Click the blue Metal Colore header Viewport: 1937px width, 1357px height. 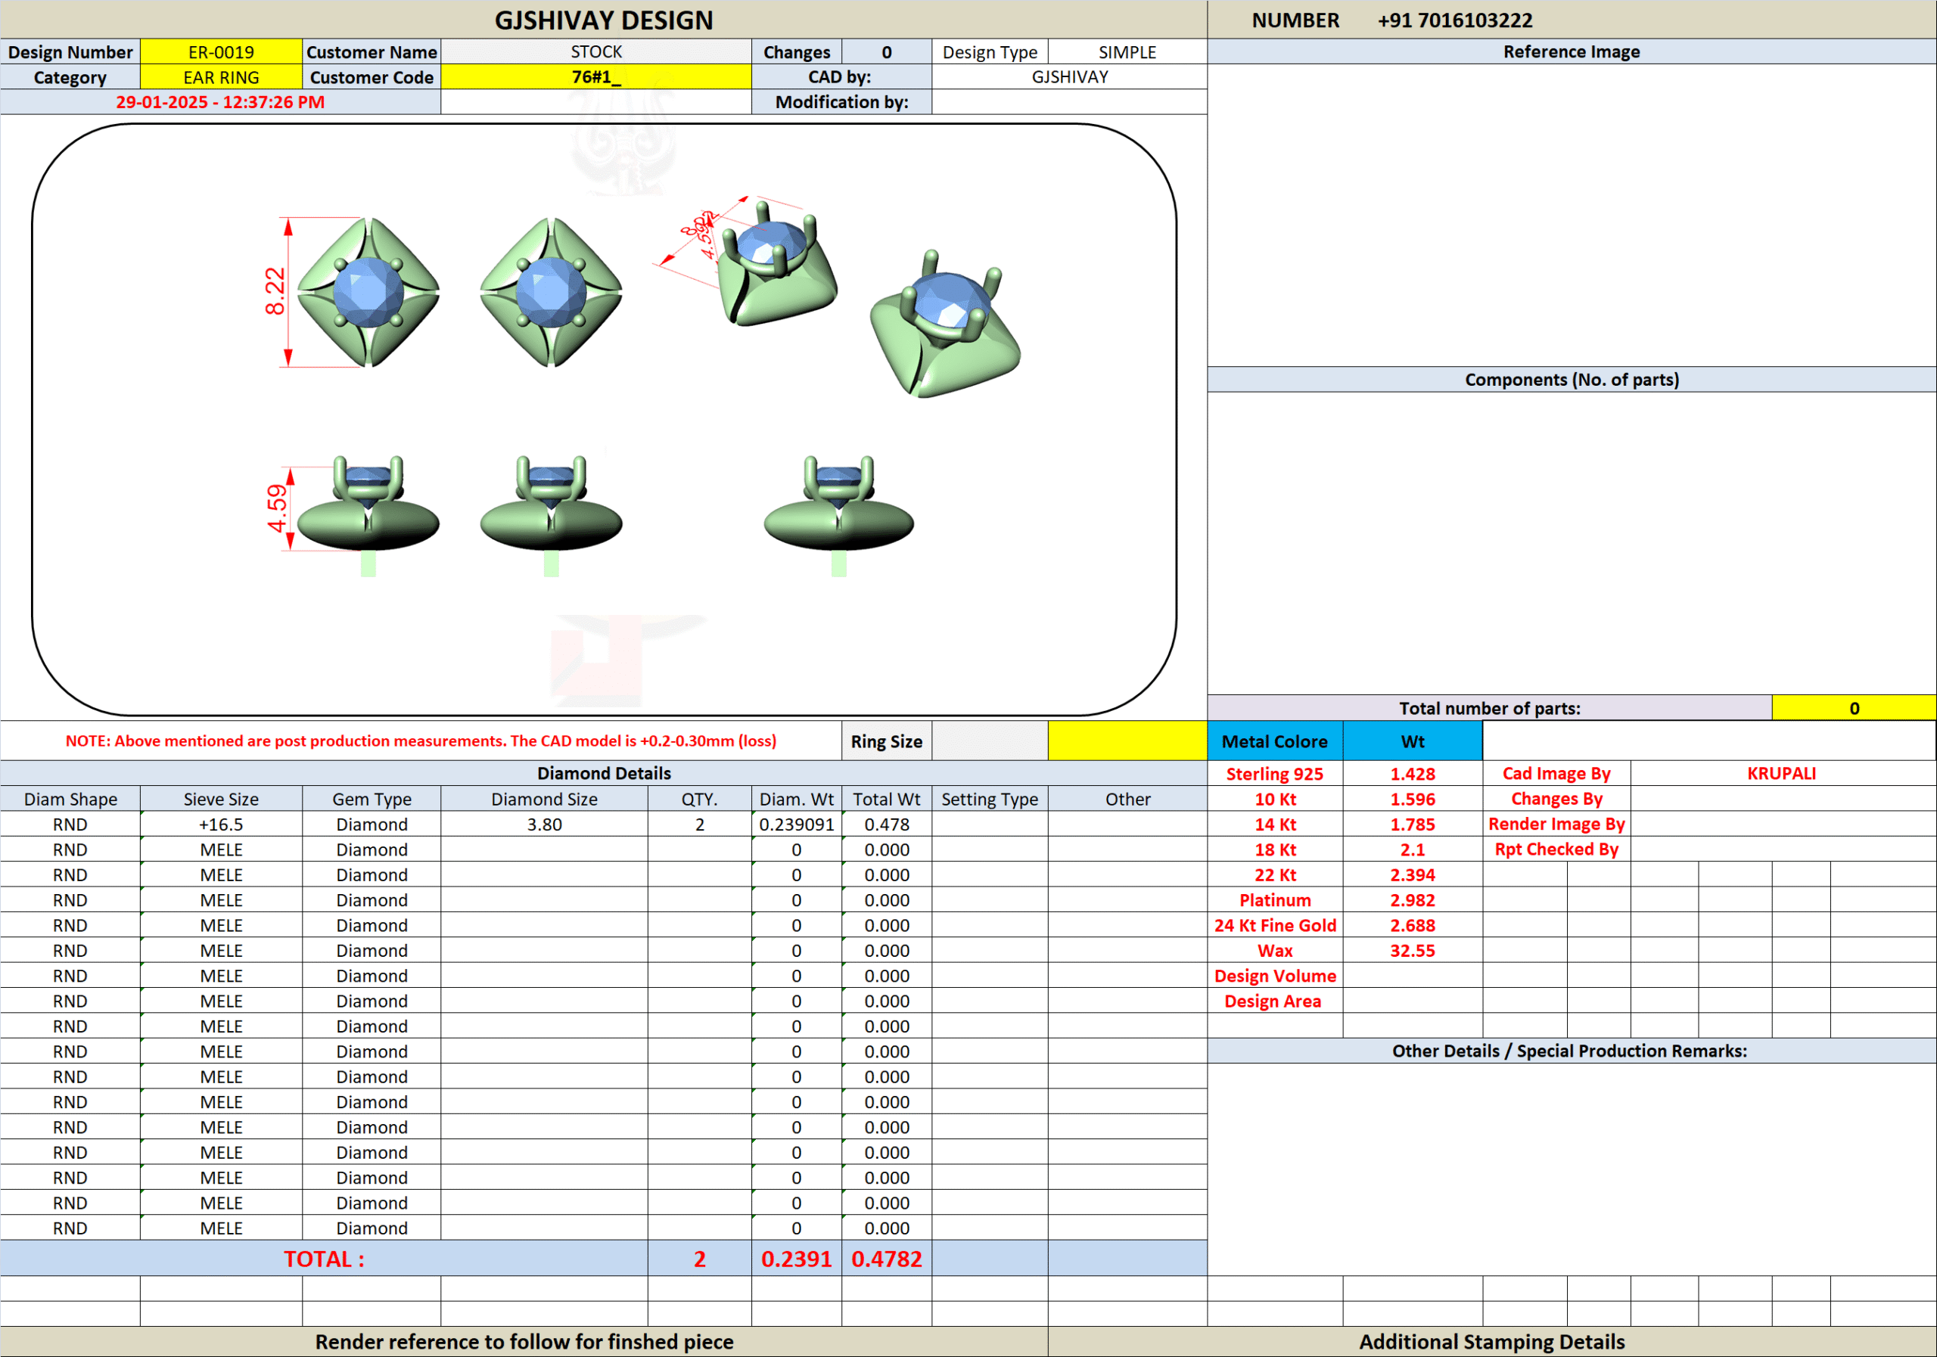click(1274, 741)
